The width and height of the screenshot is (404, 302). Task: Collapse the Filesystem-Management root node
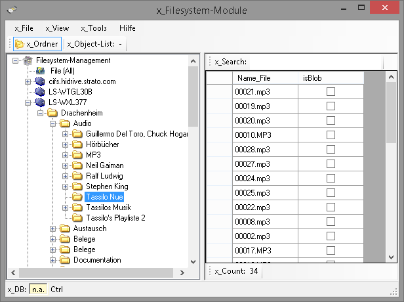(x=16, y=61)
